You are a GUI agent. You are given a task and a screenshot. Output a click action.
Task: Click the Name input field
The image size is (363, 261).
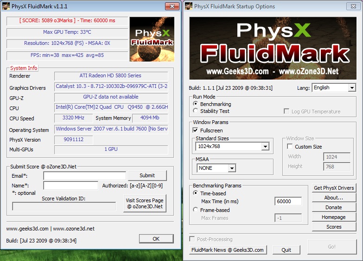tap(71, 186)
